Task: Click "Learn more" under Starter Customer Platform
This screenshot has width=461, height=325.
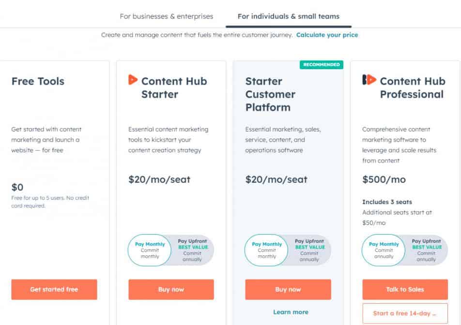Action: click(291, 312)
